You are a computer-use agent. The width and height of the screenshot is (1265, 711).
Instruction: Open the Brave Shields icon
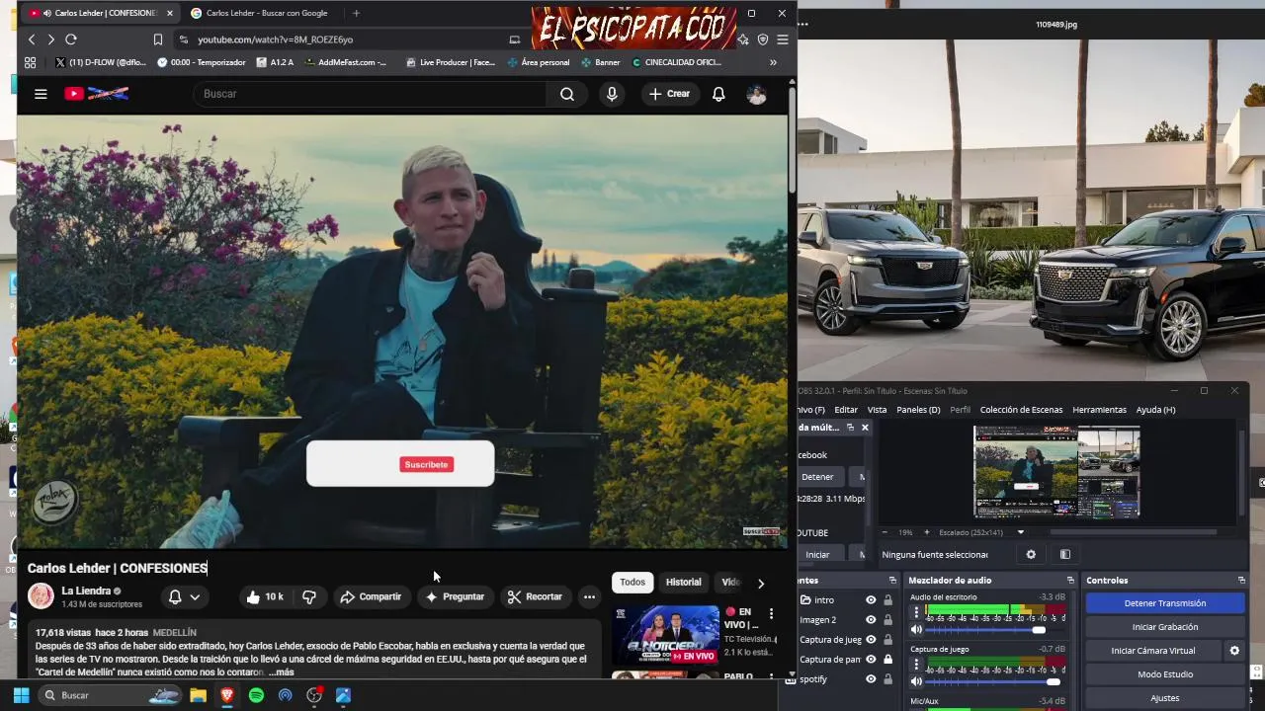click(762, 39)
